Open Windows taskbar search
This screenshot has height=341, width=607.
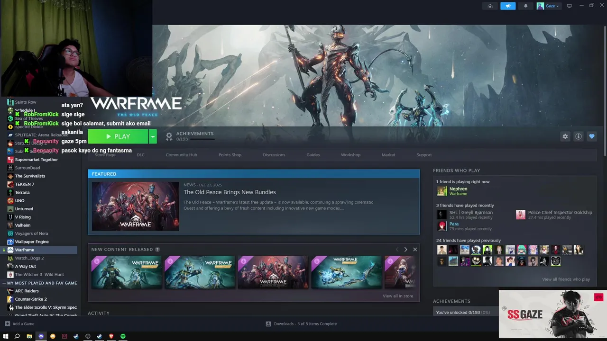tap(17, 336)
